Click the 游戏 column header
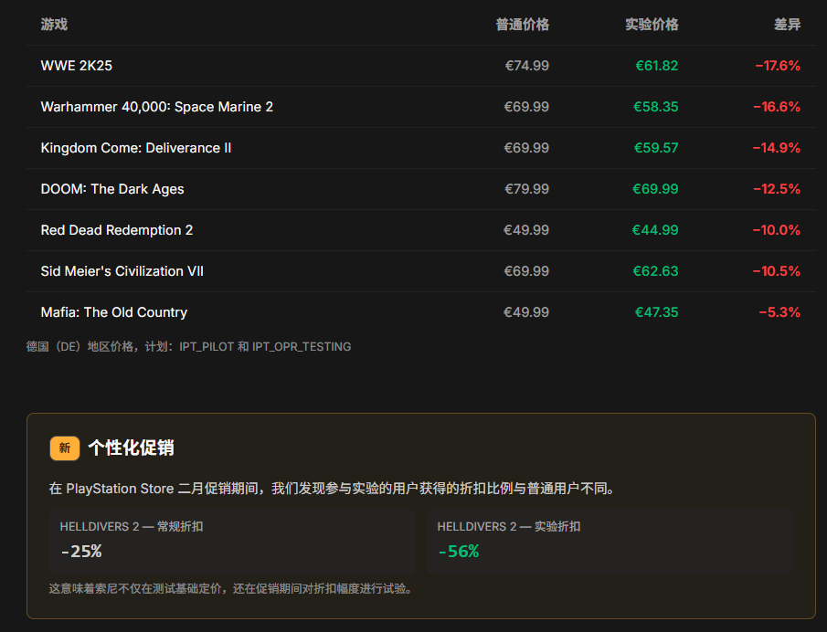The image size is (827, 632). [54, 25]
